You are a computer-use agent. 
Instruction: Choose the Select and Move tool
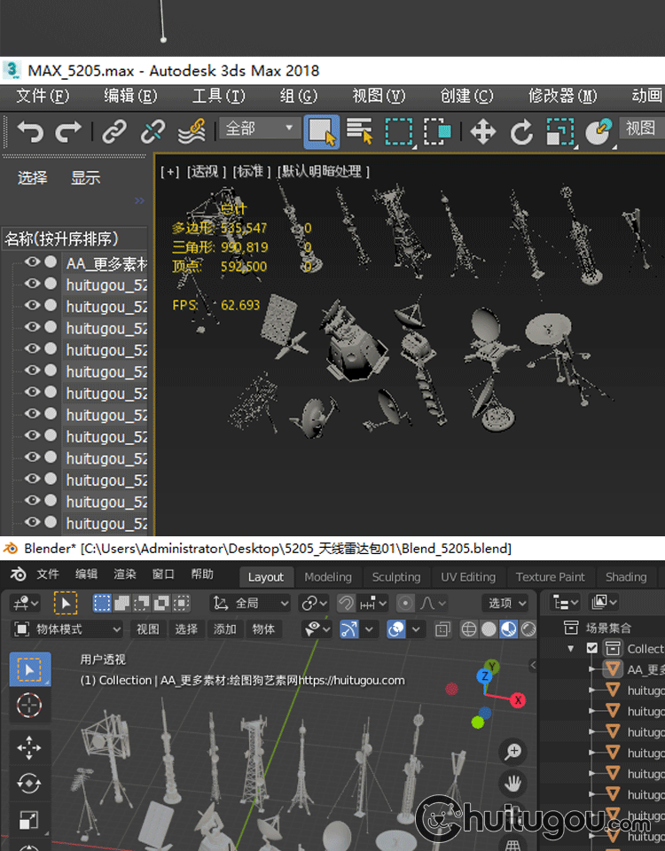[x=482, y=132]
